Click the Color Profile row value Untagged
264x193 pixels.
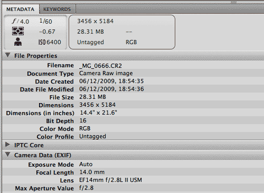point(92,136)
